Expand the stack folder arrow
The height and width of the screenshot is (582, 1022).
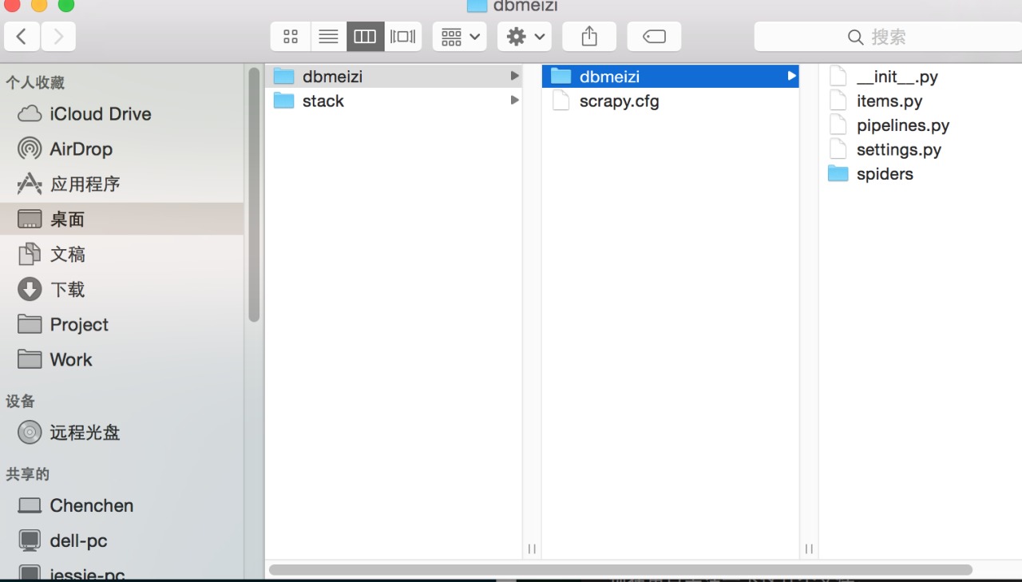(514, 101)
